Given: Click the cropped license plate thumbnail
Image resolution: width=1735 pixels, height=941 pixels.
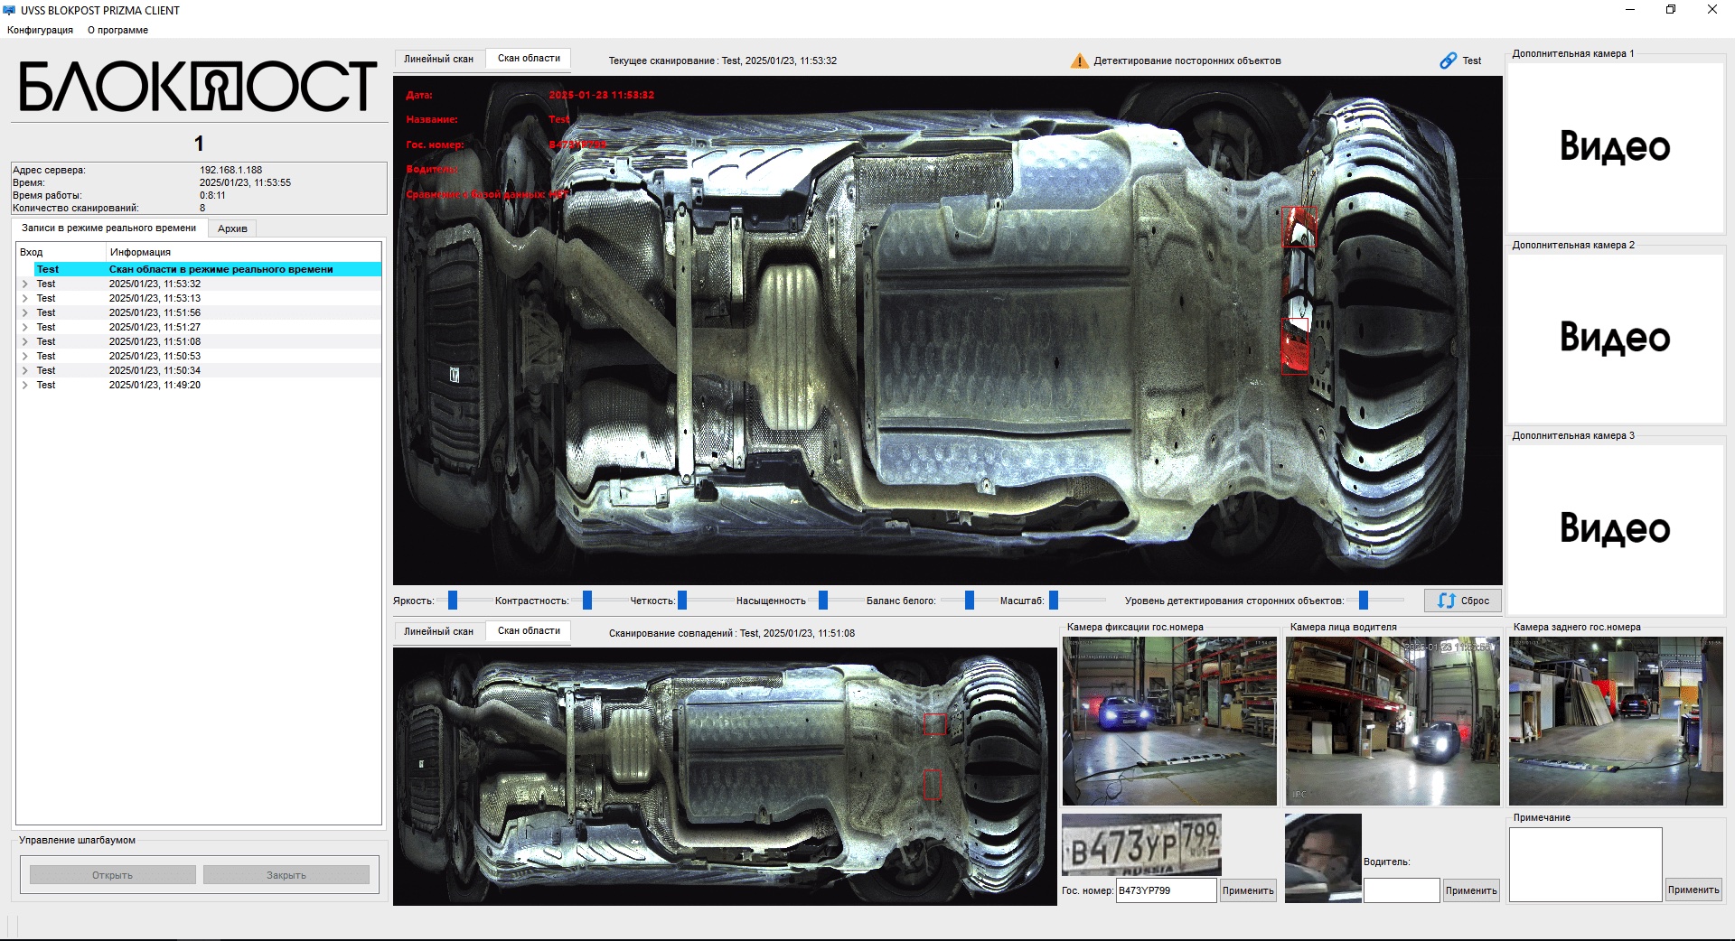Looking at the screenshot, I should coord(1141,844).
